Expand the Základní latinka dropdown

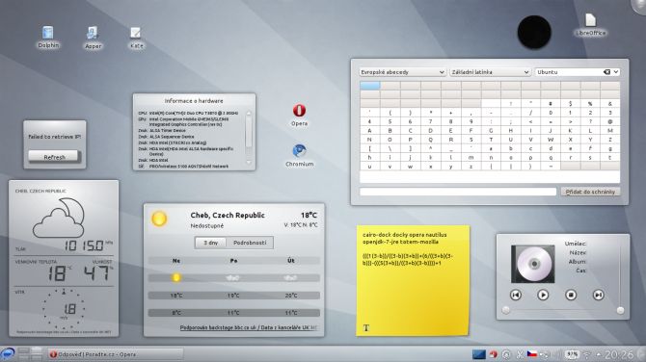(490, 72)
